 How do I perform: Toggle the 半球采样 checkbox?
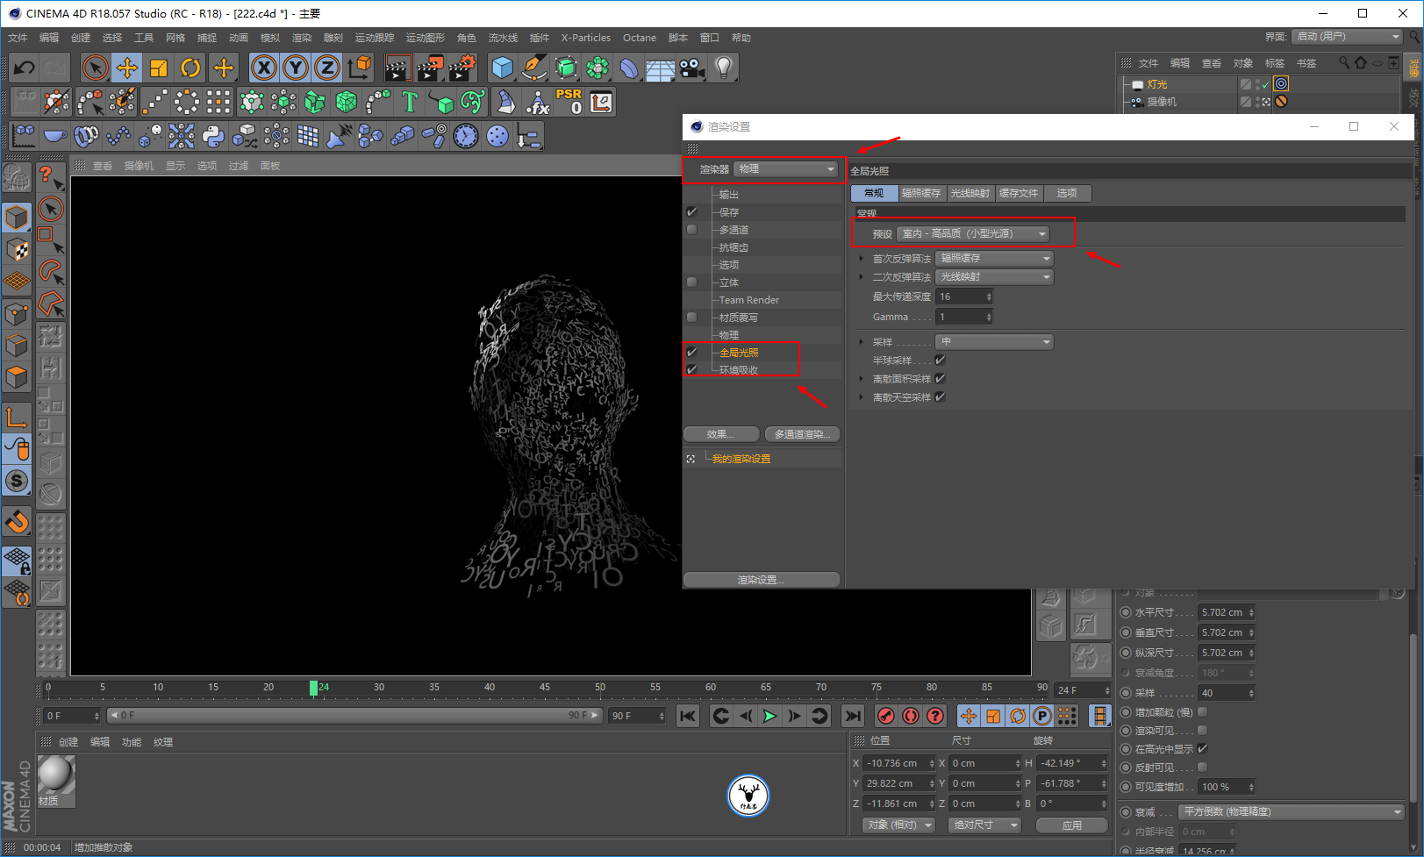pos(941,361)
